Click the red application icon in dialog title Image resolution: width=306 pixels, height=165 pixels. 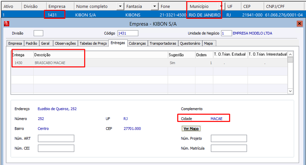click(x=7, y=24)
